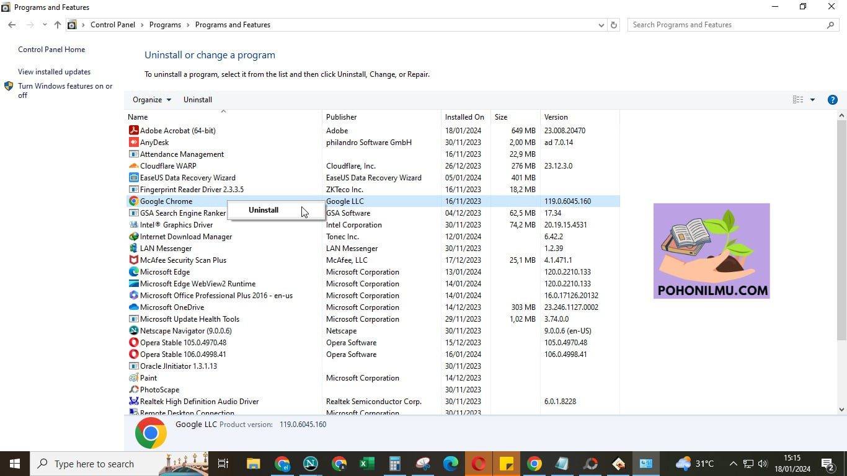Show hidden system tray icons
The image size is (847, 476).
point(733,464)
